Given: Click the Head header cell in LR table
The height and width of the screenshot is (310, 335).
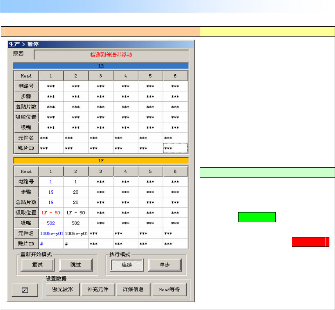Looking at the screenshot, I should point(26,76).
